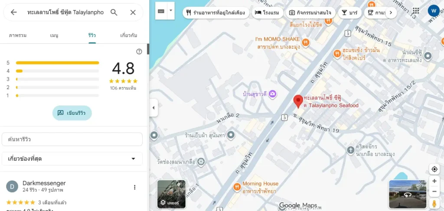Viewport: 444px width, 211px height.
Task: Click the 106 ความเห็น review count
Action: pyautogui.click(x=123, y=88)
